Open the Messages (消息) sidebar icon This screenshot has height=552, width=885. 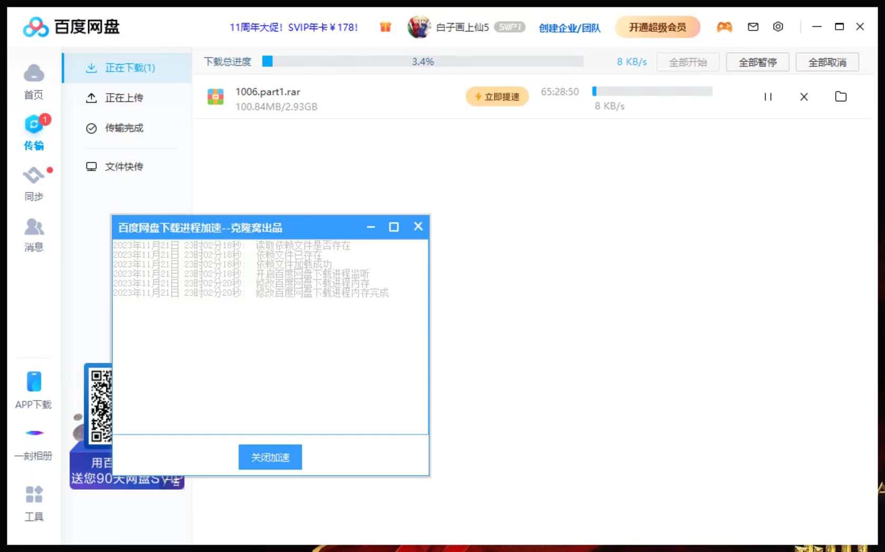tap(34, 227)
